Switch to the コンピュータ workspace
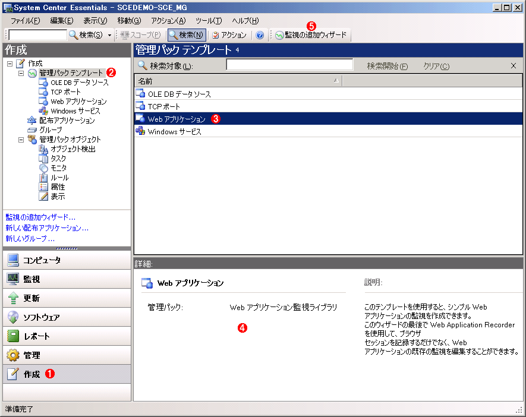The image size is (526, 417). coord(67,260)
